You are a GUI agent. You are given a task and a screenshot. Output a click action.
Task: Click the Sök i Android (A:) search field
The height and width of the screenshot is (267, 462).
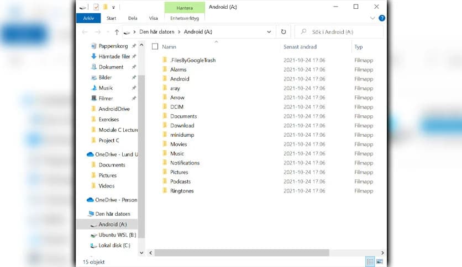tap(339, 32)
